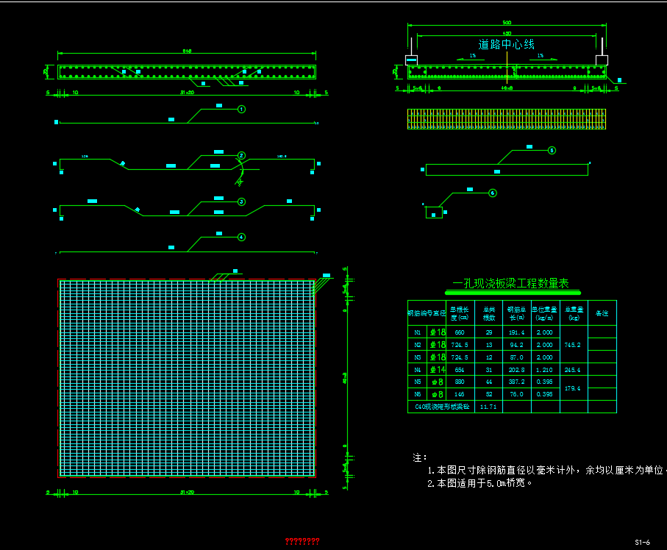The width and height of the screenshot is (667, 550).
Task: Click the N3 cell in the rebar table
Action: tap(417, 357)
